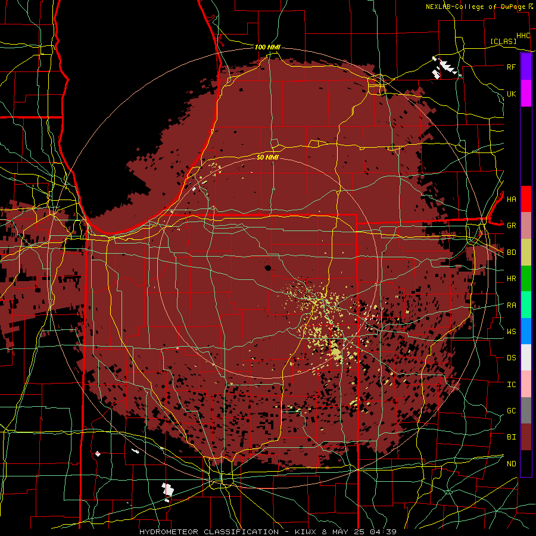Image resolution: width=536 pixels, height=536 pixels.
Task: Click the BD yellow legend swatch
Action: pyautogui.click(x=526, y=253)
